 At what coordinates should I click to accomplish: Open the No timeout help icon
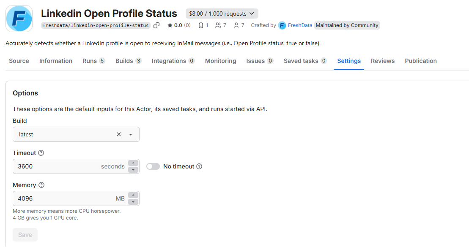coord(199,166)
